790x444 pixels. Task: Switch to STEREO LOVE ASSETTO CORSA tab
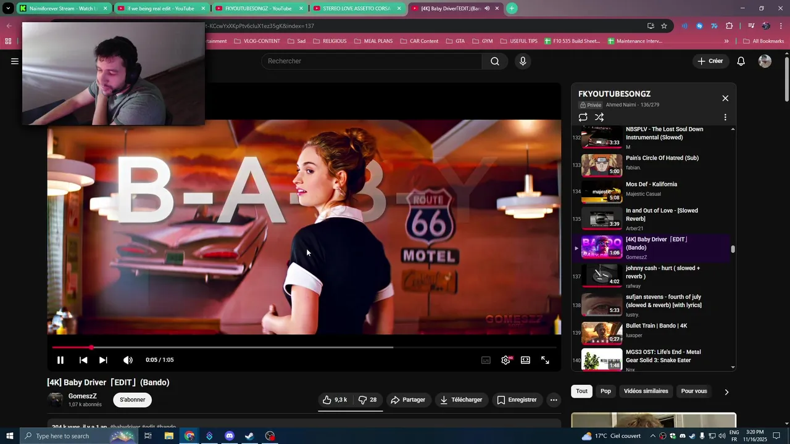click(x=356, y=9)
